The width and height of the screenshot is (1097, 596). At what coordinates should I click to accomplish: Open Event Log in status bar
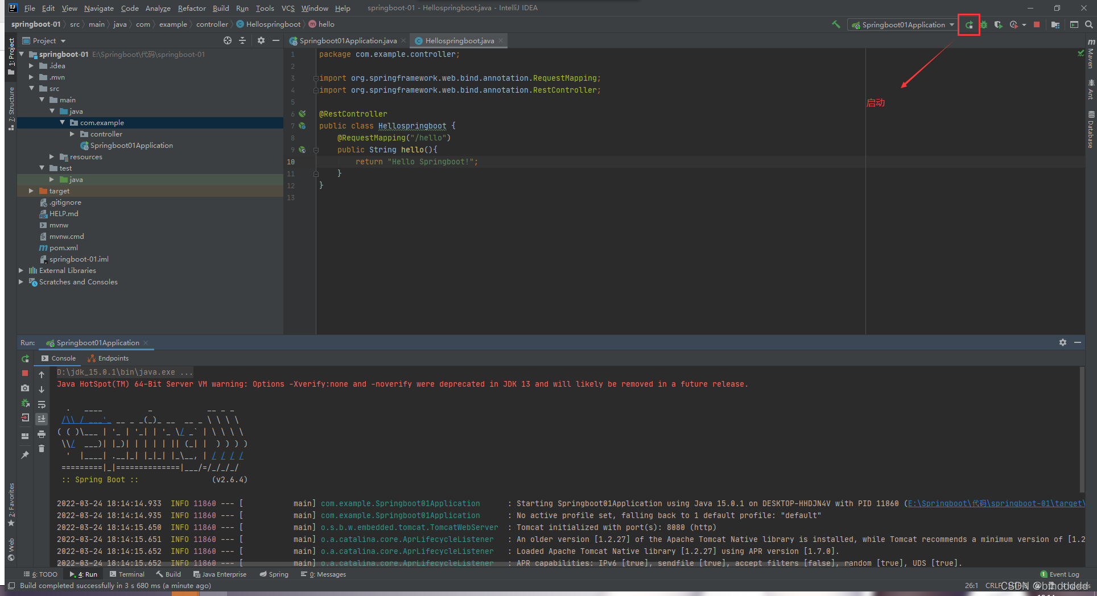[x=1059, y=574]
